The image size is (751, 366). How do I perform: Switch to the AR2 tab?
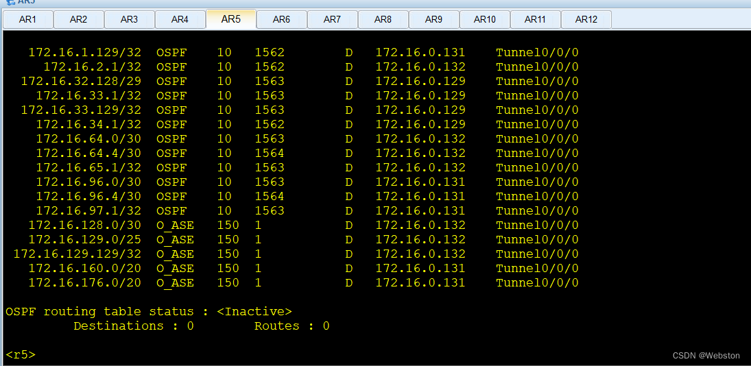pyautogui.click(x=79, y=20)
